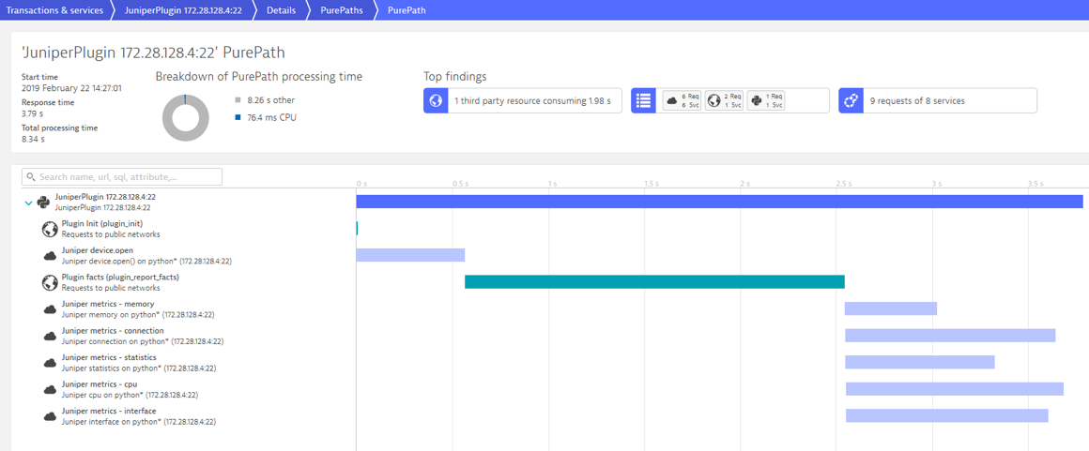Select the Details breadcrumb item
The width and height of the screenshot is (1089, 451).
(282, 10)
